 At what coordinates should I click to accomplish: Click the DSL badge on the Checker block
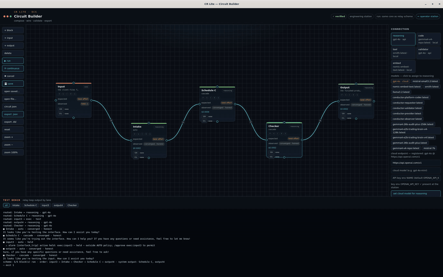[271, 157]
